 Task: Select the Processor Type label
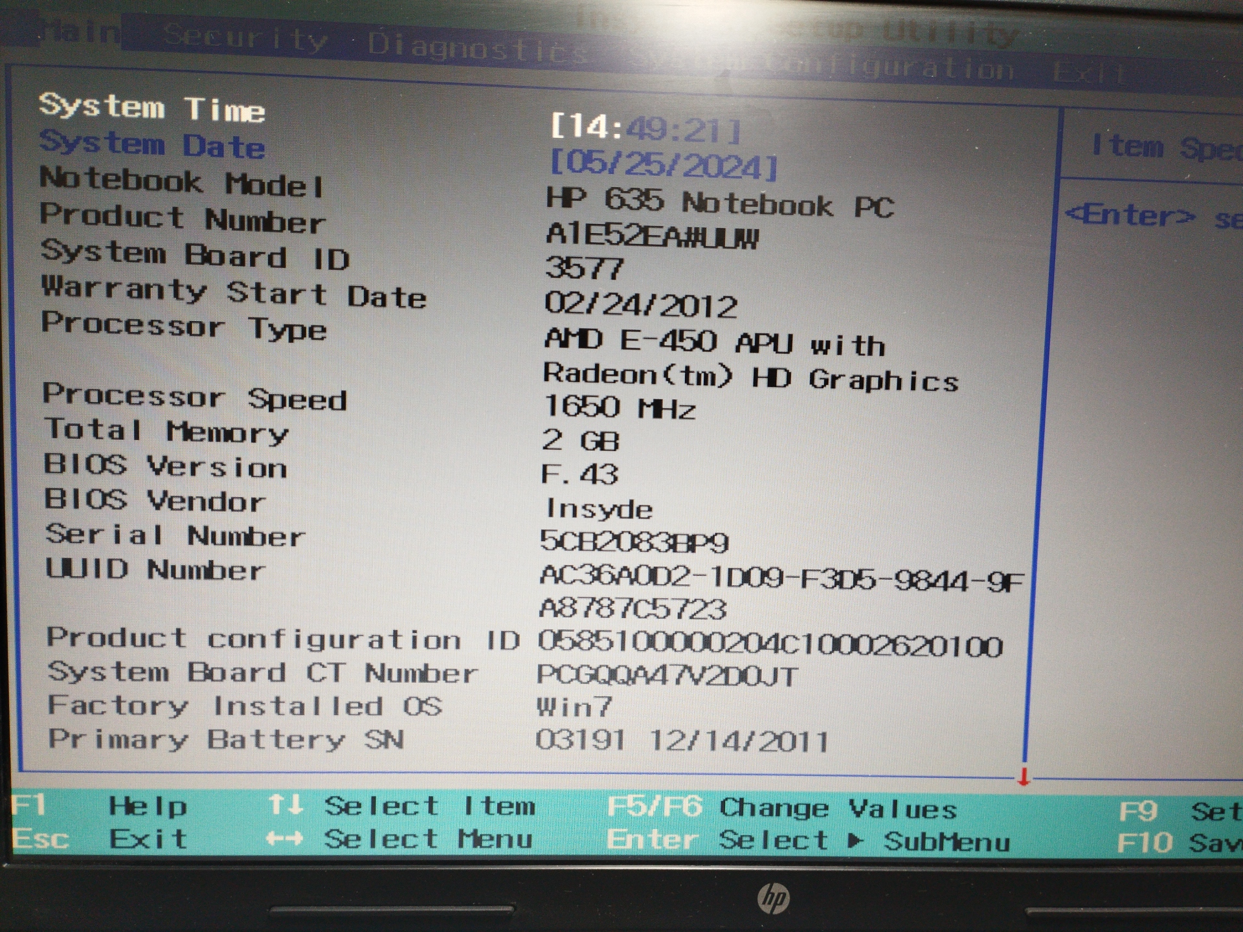pos(184,326)
